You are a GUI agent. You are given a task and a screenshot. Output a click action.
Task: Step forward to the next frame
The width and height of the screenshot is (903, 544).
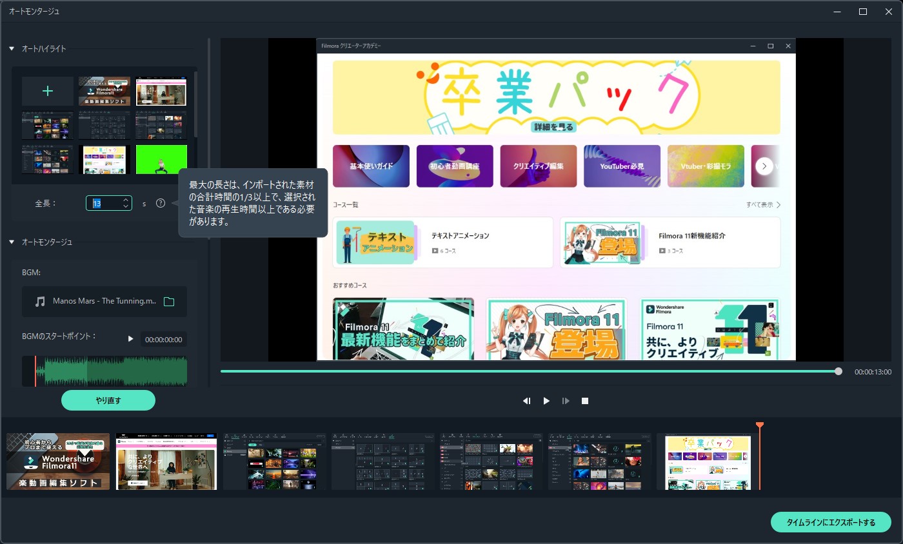566,401
